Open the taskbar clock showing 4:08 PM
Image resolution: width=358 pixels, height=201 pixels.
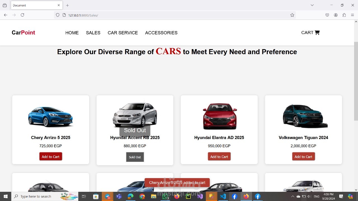pos(328,197)
